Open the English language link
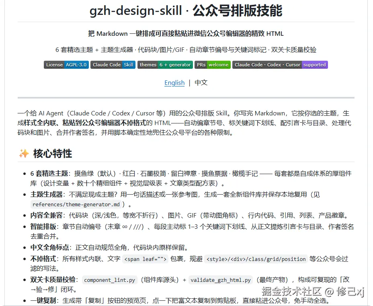The width and height of the screenshot is (373, 306). [x=174, y=82]
